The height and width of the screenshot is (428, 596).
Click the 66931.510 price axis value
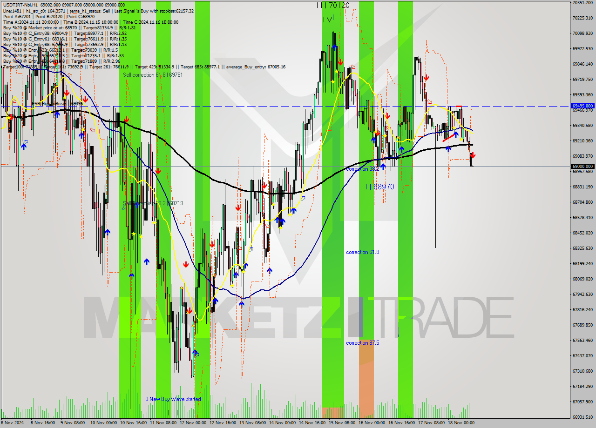tap(582, 417)
